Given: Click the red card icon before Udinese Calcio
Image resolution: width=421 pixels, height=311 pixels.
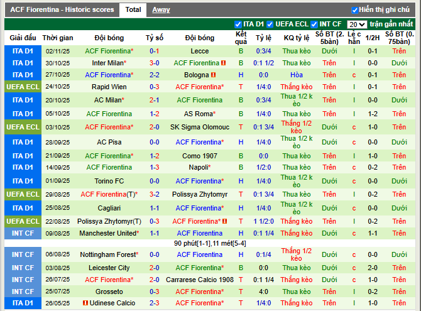Looking at the screenshot, I should [85, 303].
